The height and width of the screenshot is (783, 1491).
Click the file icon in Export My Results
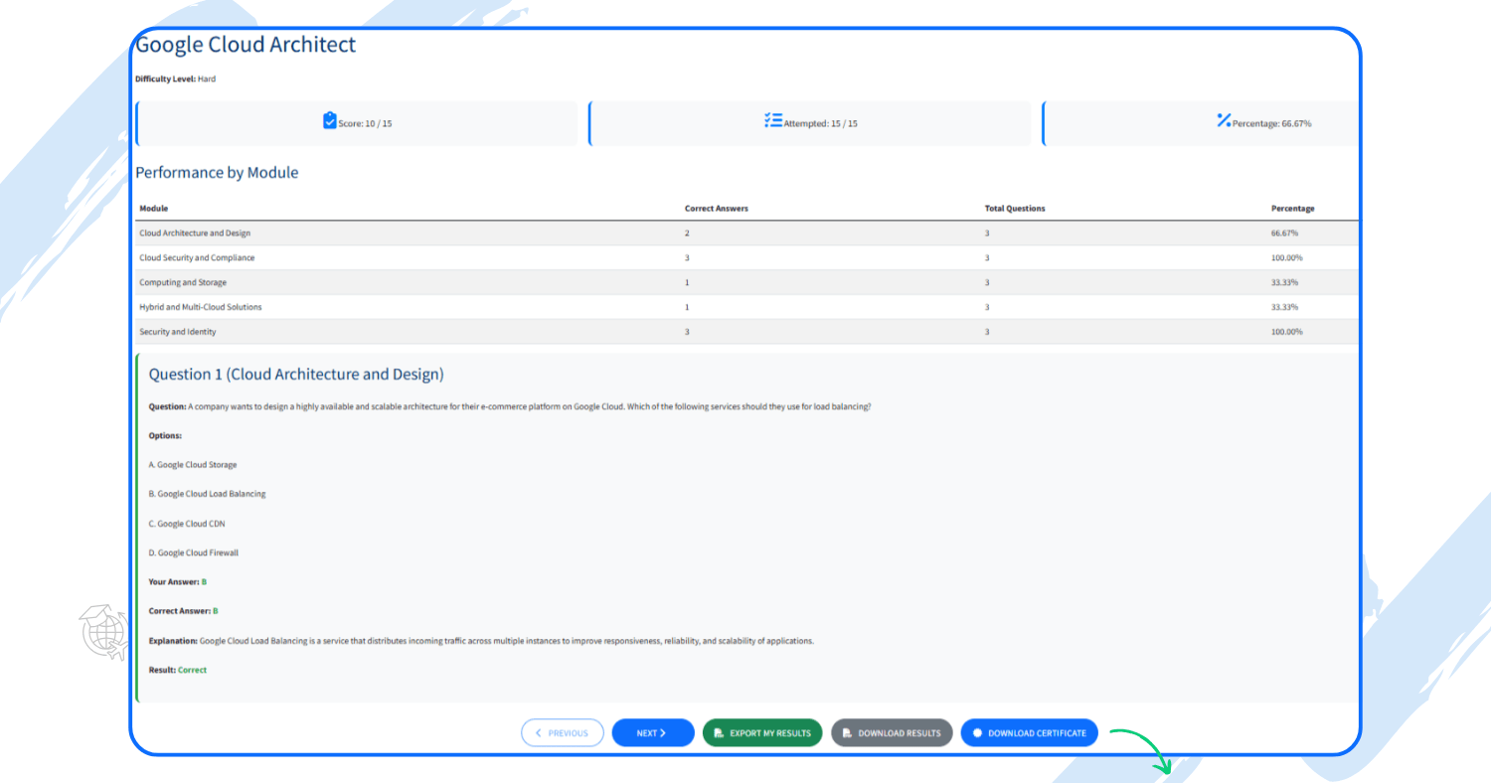pos(719,733)
